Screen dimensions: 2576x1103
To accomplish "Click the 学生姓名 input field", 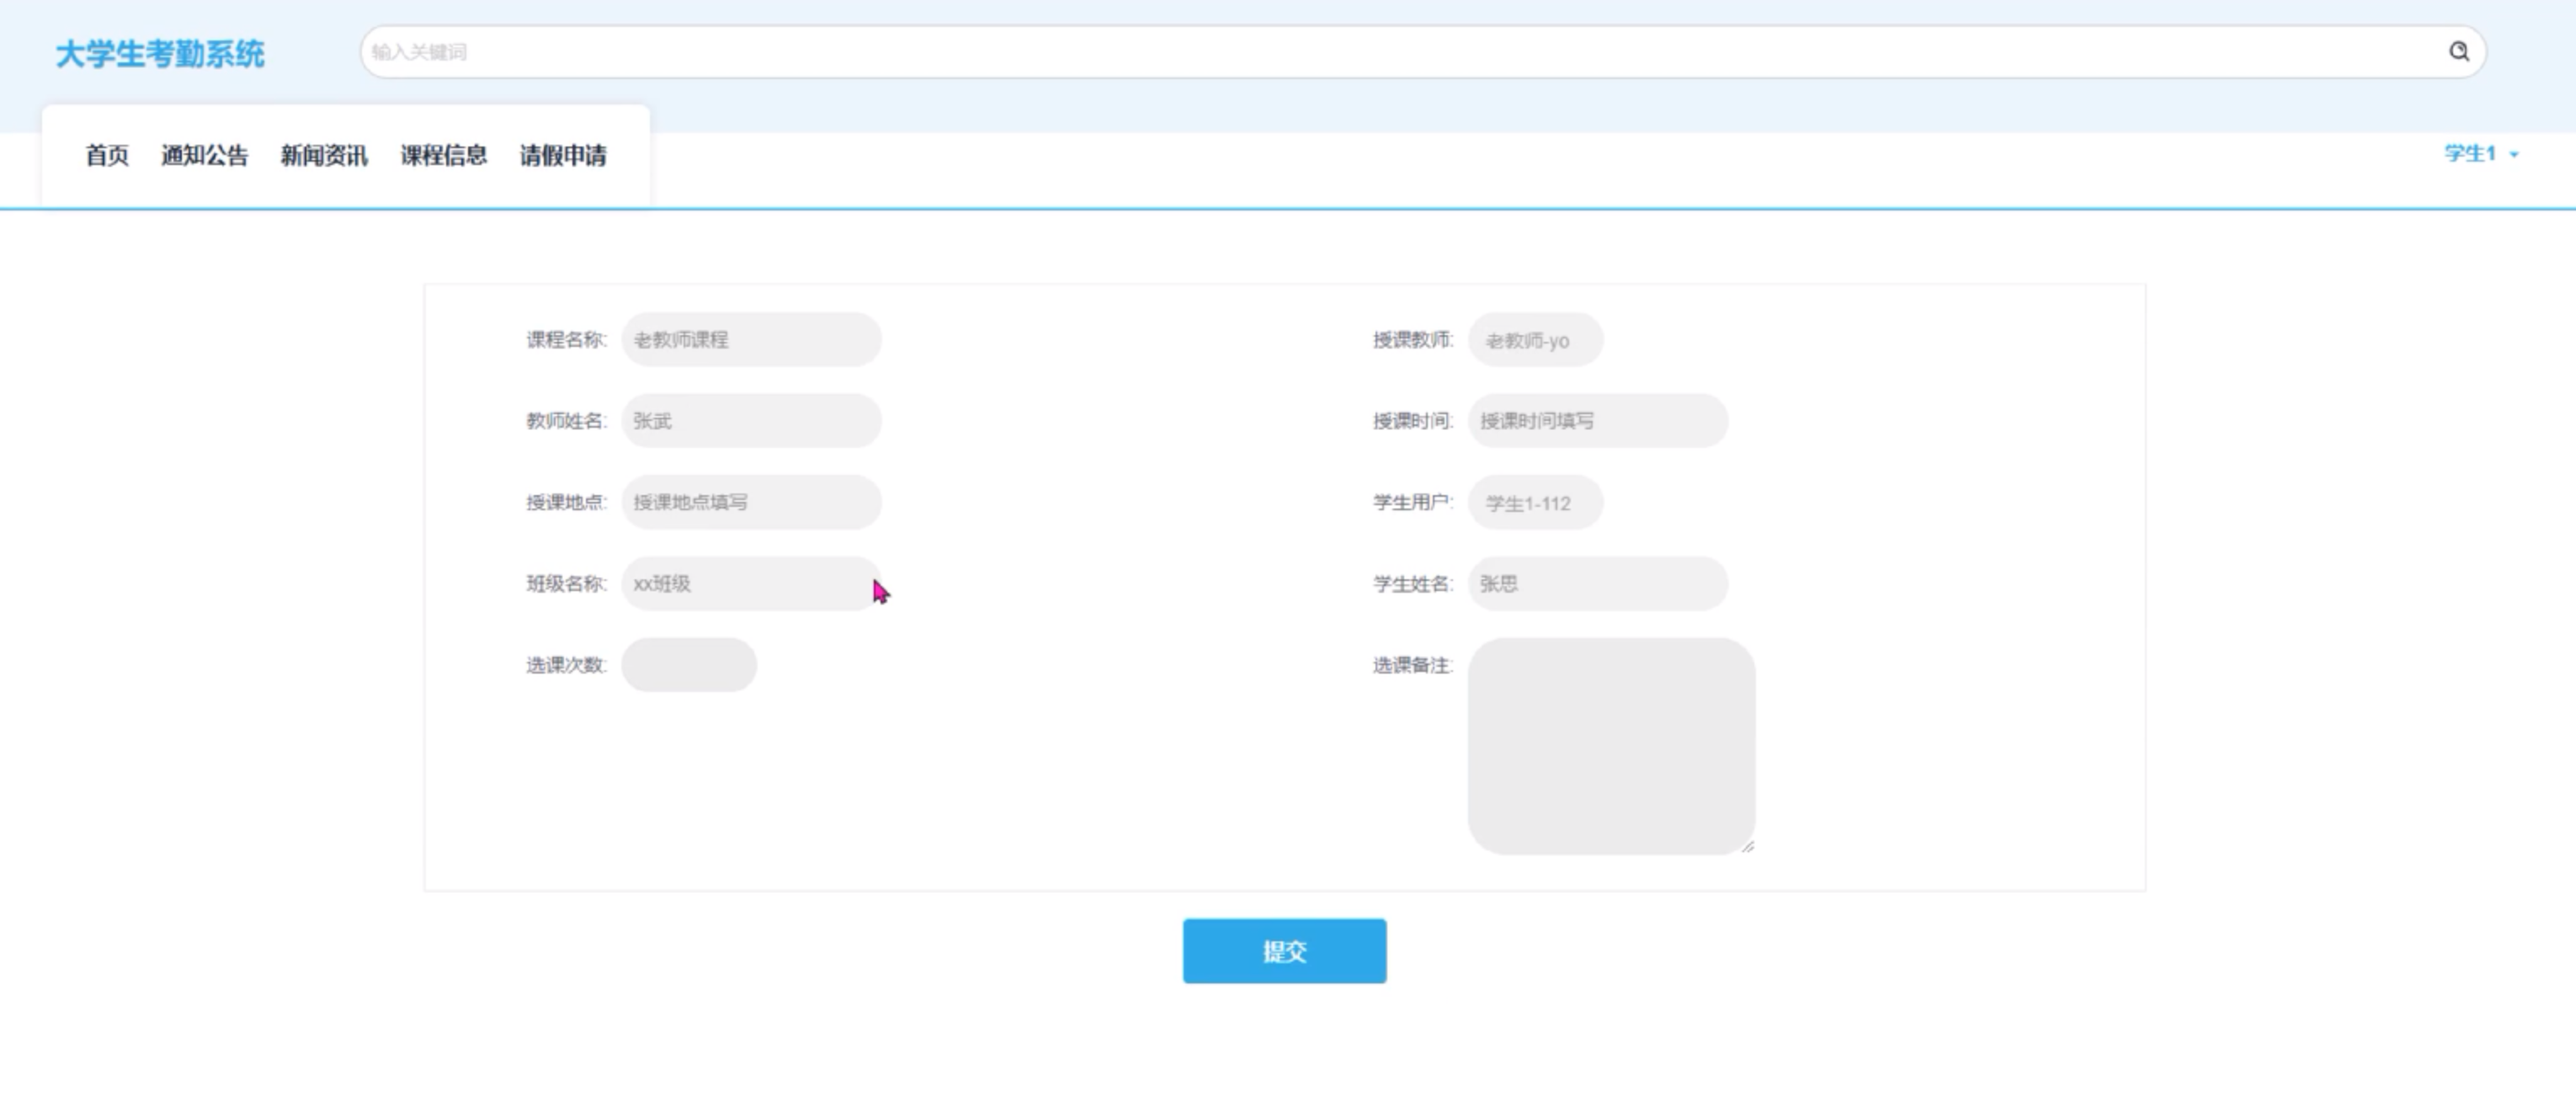I will tap(1597, 584).
